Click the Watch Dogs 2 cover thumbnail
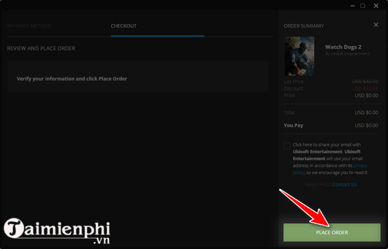The width and height of the screenshot is (388, 249). [x=299, y=56]
